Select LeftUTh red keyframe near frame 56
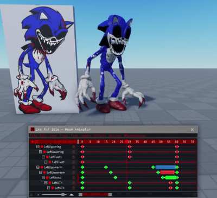The width and height of the screenshot is (217, 198). click(170, 183)
